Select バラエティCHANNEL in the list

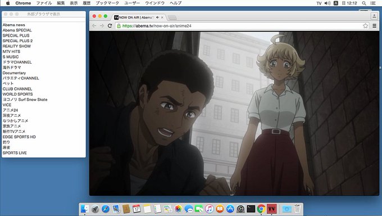tap(21, 78)
